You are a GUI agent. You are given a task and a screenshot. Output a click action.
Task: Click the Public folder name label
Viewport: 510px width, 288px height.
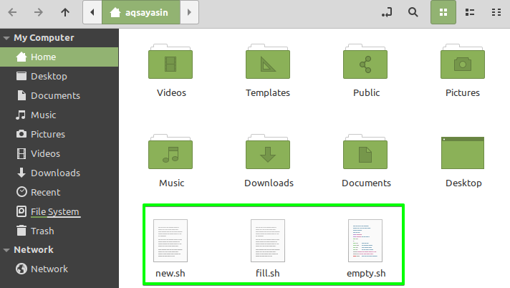tap(366, 92)
